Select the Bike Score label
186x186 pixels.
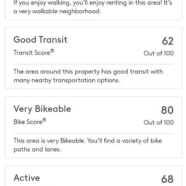pos(28,122)
